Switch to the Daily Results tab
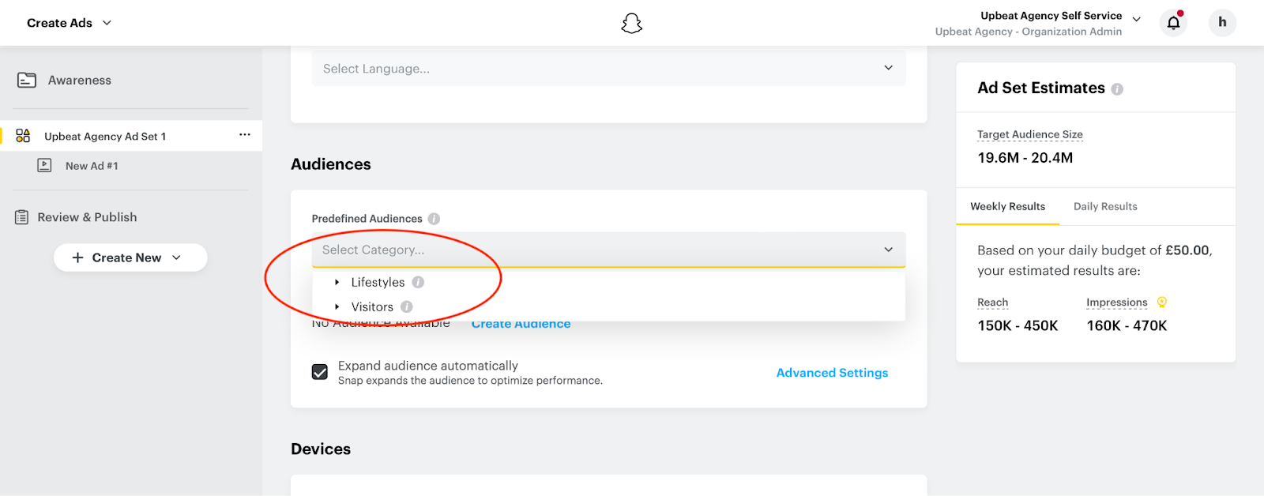 [1105, 207]
